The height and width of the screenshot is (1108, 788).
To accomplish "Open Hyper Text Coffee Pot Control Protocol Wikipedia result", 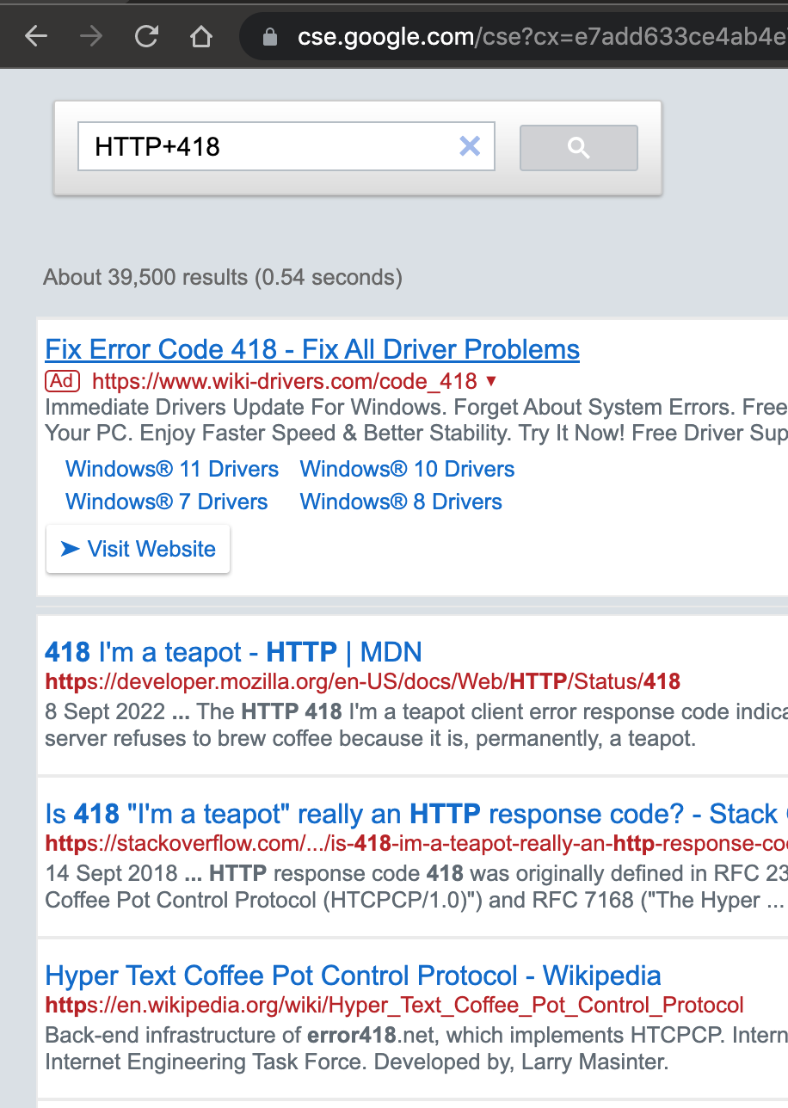I will point(353,976).
